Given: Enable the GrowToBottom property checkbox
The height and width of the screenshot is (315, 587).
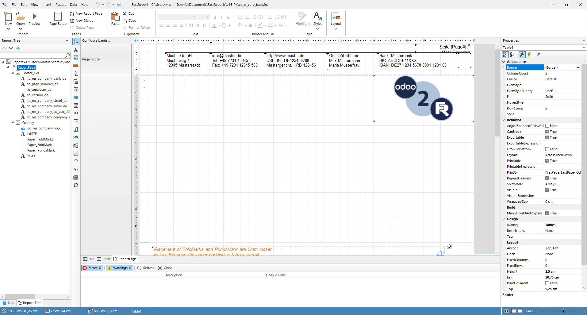Looking at the screenshot, I should click(x=547, y=149).
